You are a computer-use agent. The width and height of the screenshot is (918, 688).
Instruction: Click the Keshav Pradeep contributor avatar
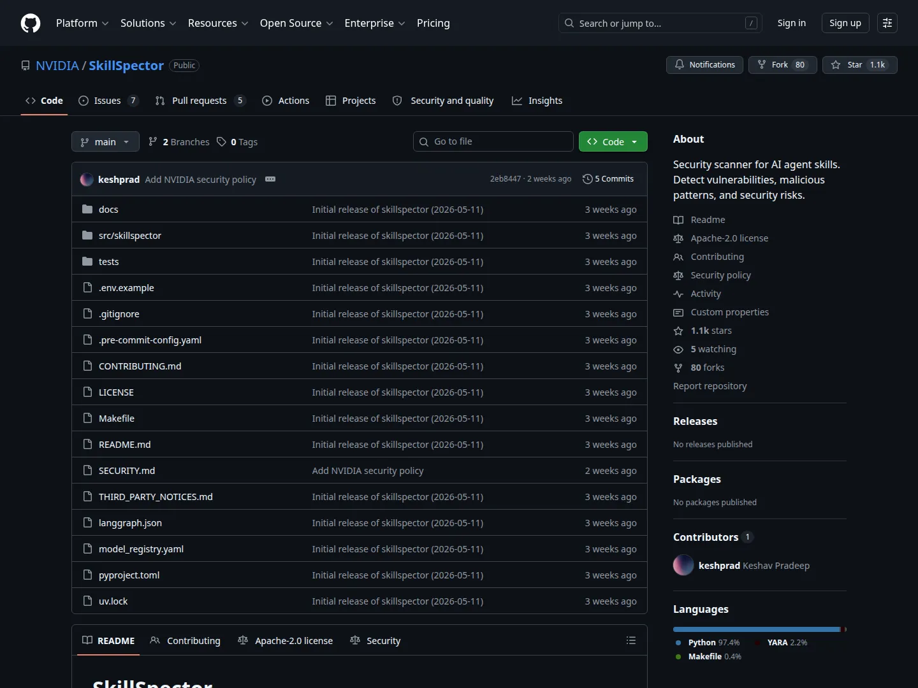click(x=683, y=565)
